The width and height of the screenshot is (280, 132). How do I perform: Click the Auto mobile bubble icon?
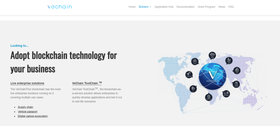point(212,55)
